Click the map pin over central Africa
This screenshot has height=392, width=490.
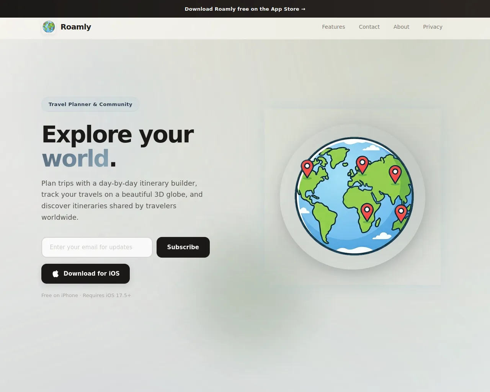pos(367,211)
